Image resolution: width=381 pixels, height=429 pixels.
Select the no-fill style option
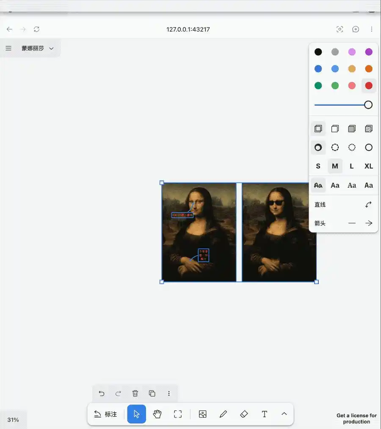[318, 128]
